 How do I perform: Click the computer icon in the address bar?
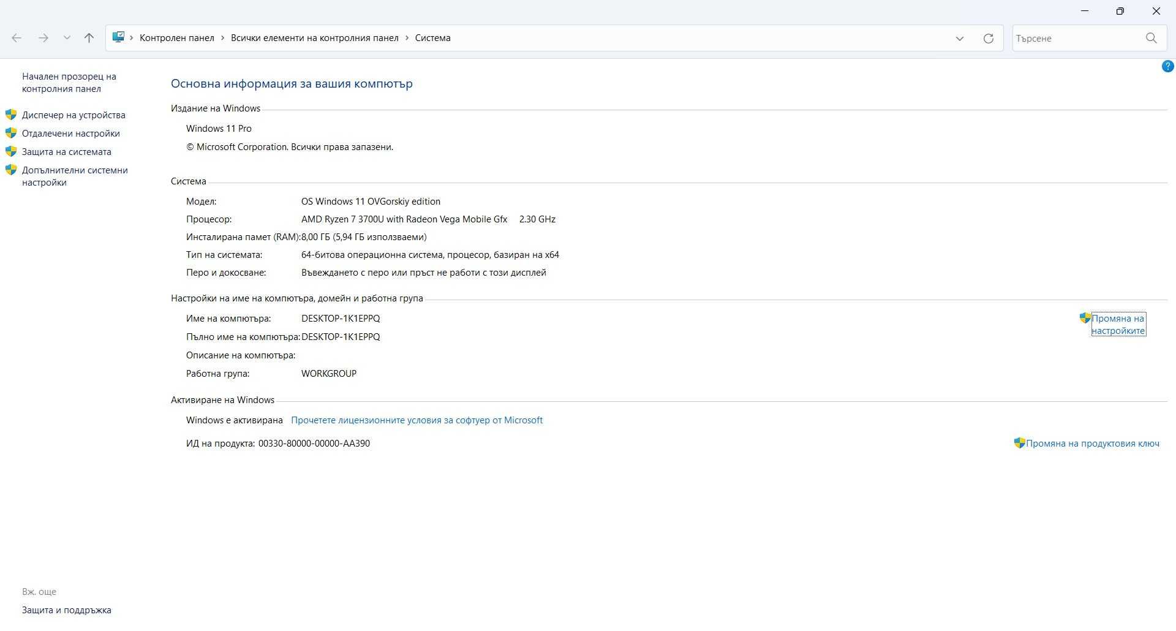pyautogui.click(x=118, y=37)
